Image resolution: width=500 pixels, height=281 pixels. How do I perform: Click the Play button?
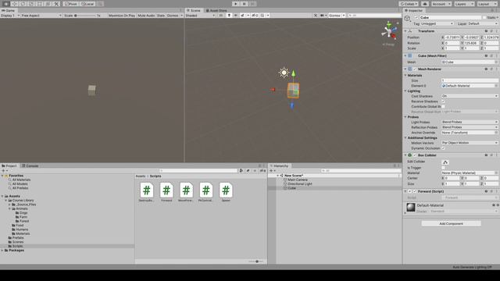[x=236, y=4]
